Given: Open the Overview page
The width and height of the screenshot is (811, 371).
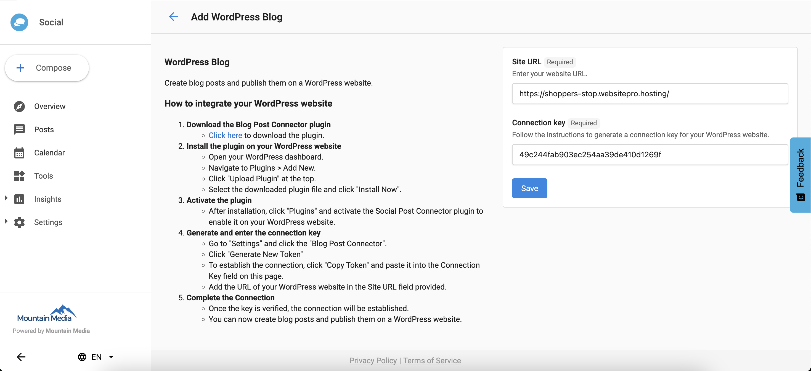Looking at the screenshot, I should tap(50, 107).
